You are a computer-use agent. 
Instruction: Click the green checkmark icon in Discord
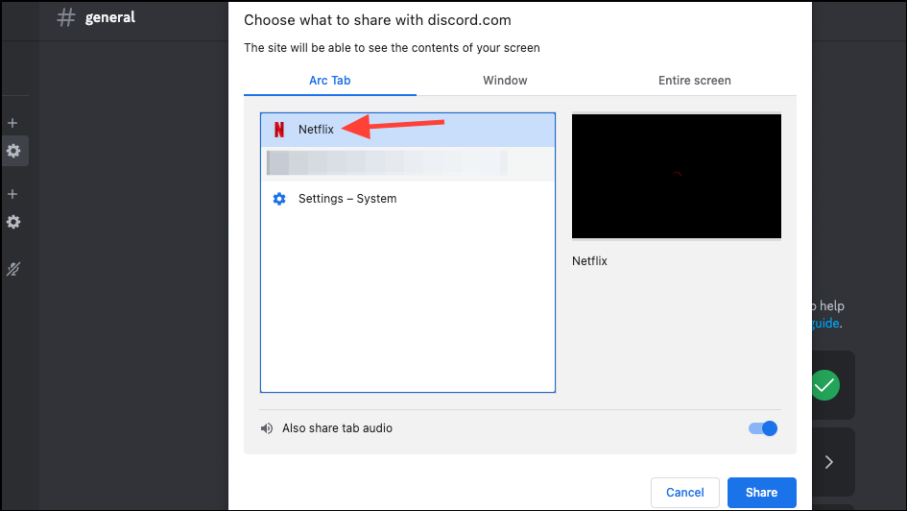[x=824, y=385]
